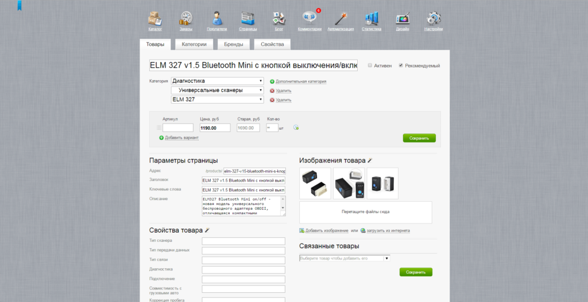This screenshot has width=588, height=302.
Task: Open Заказы orders icon
Action: (186, 19)
